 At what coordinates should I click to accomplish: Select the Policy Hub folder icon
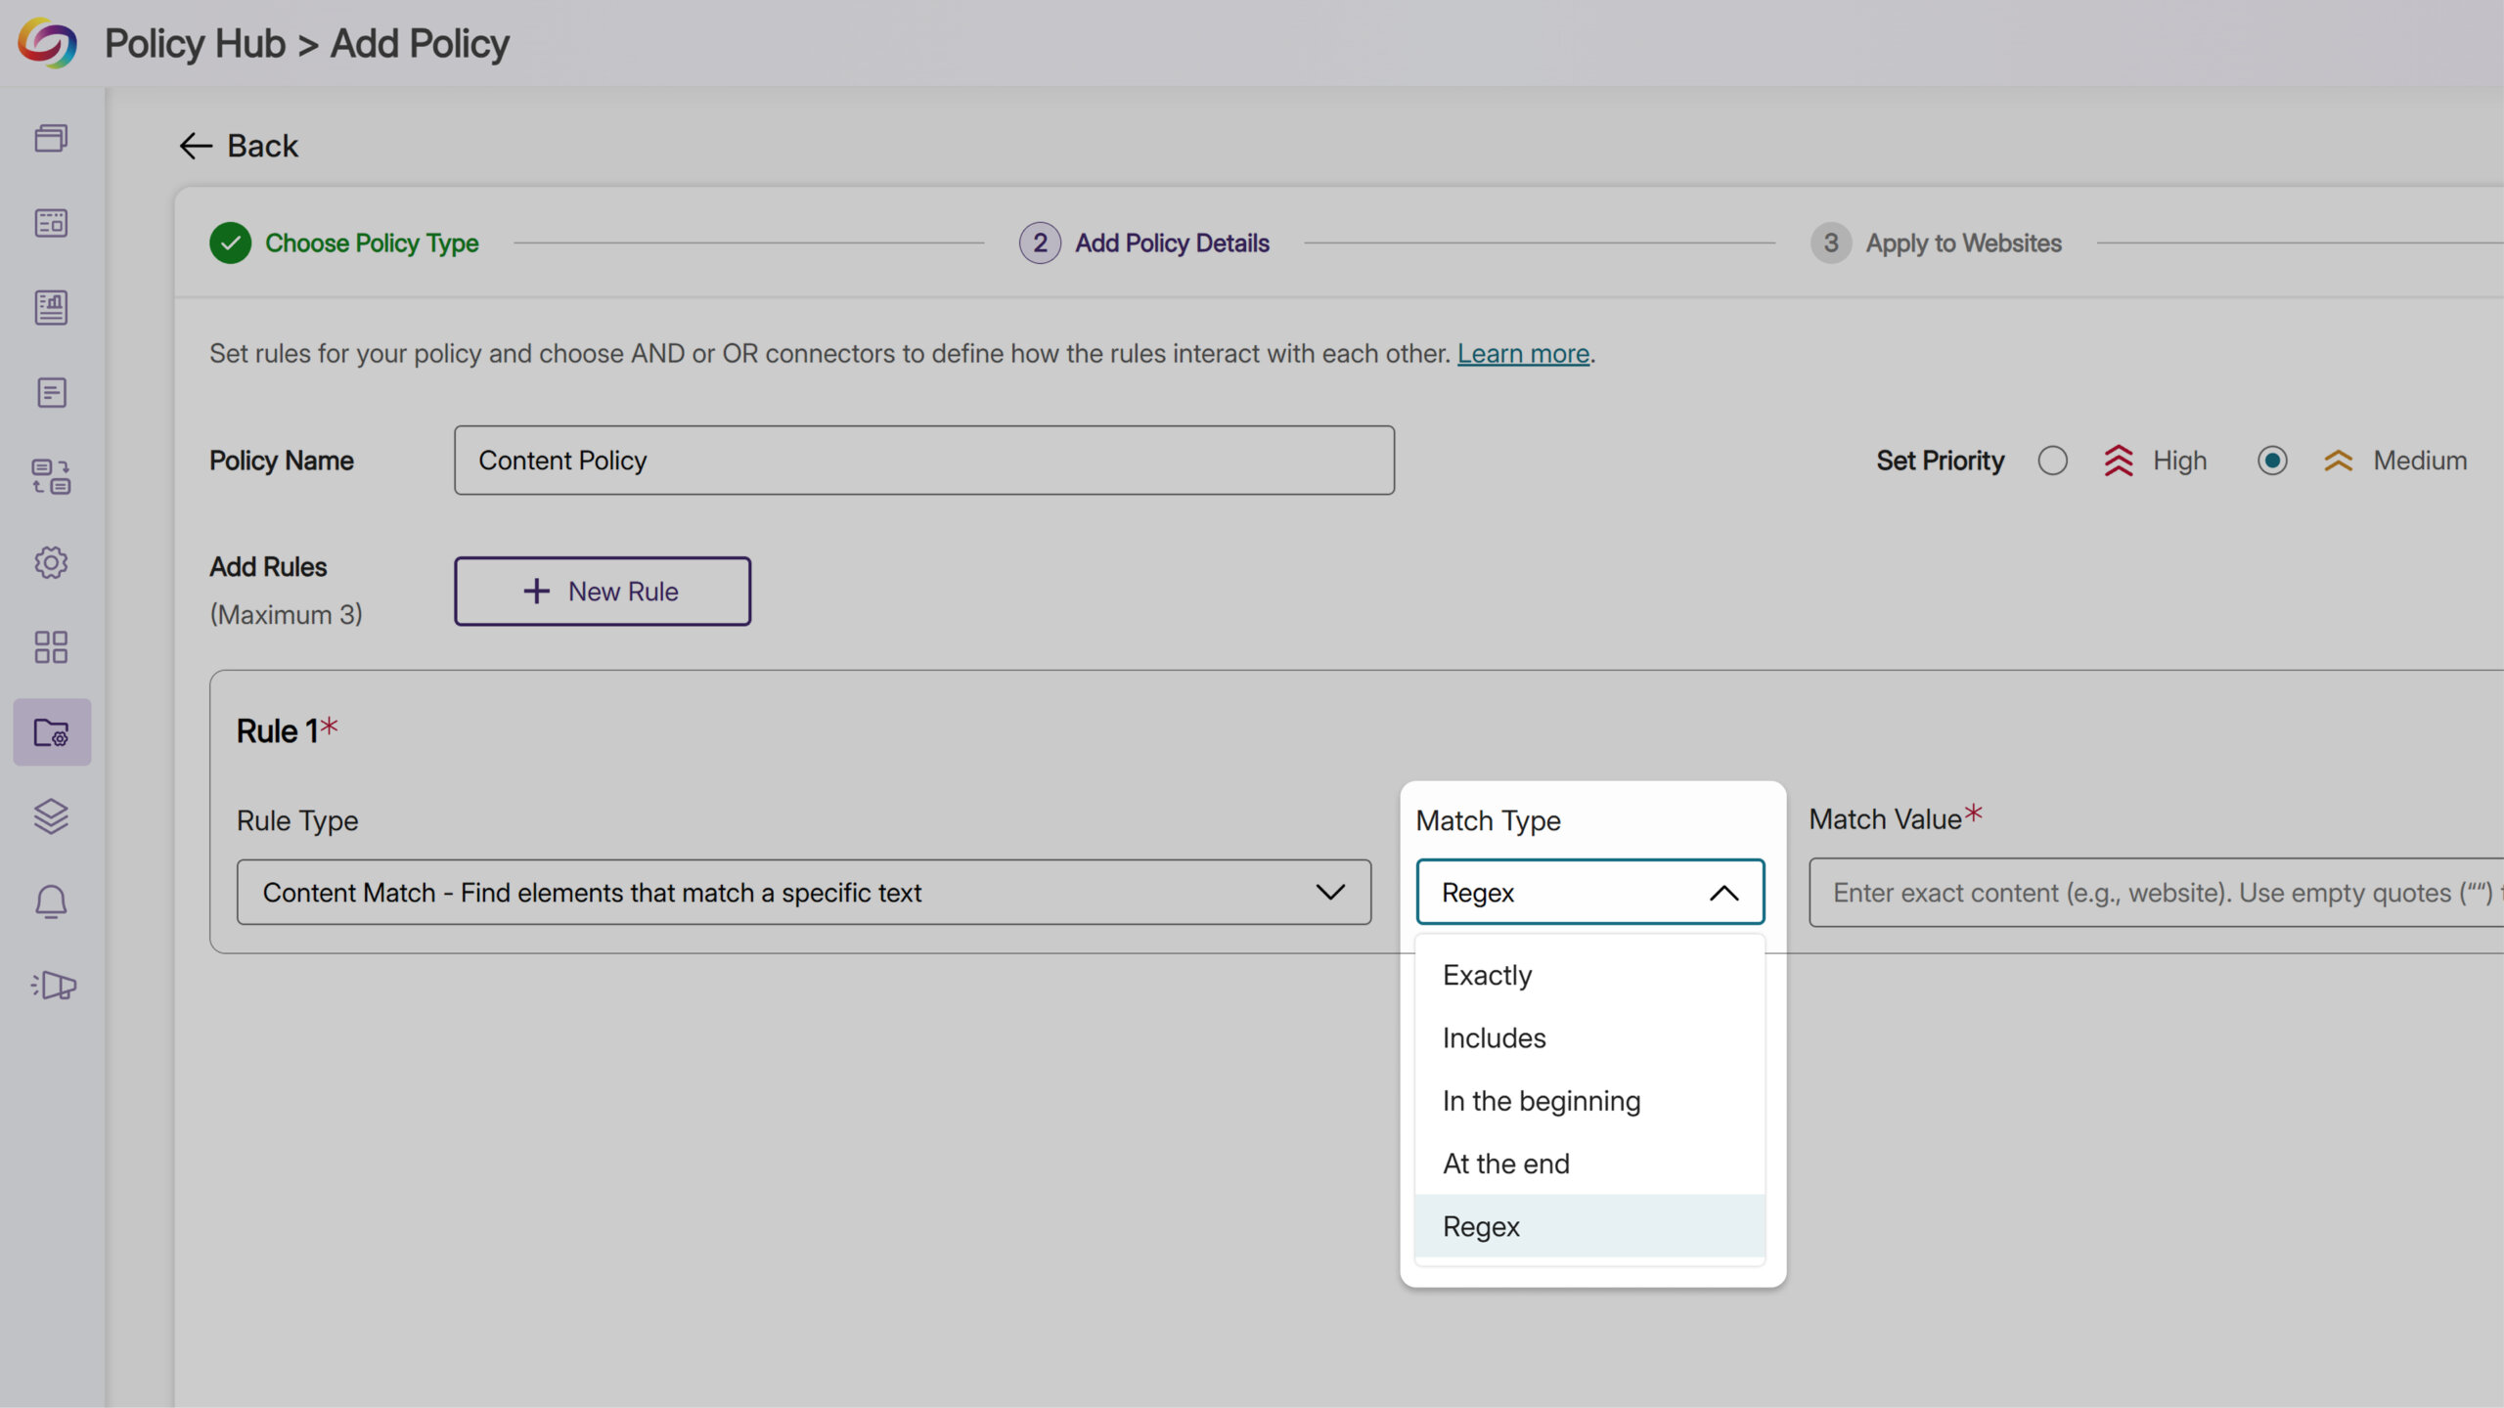[x=52, y=732]
